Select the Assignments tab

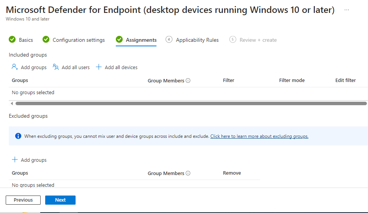click(141, 40)
